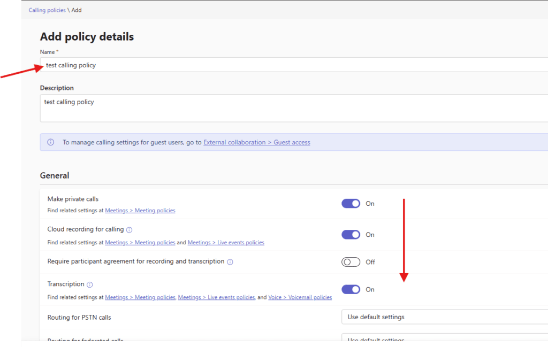Open Meeting policies link under Make private calls

pyautogui.click(x=140, y=211)
